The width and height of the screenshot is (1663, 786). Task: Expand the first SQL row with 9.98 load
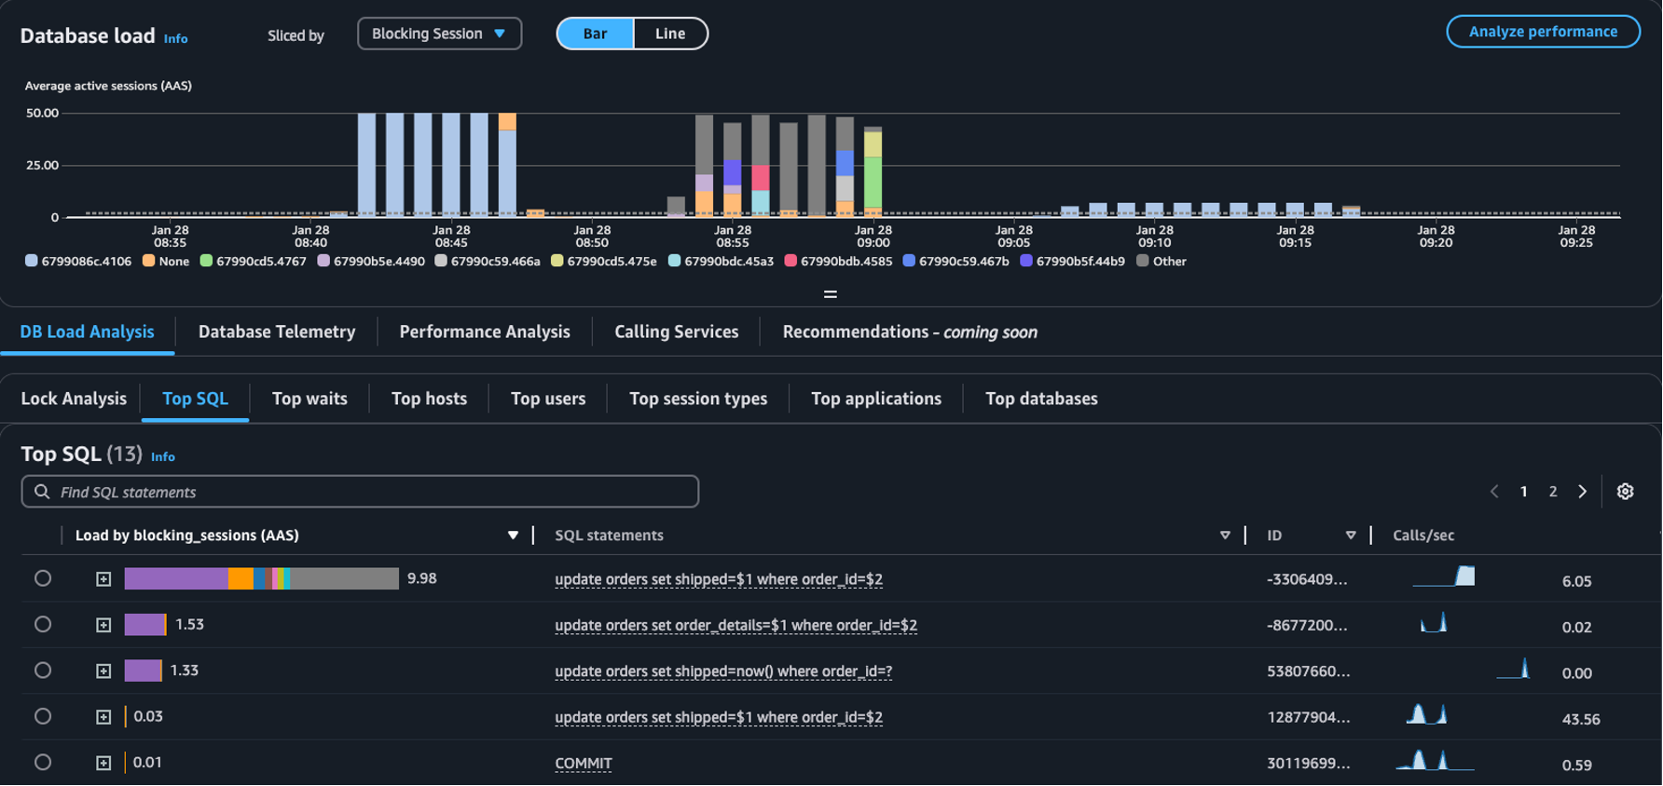point(103,579)
